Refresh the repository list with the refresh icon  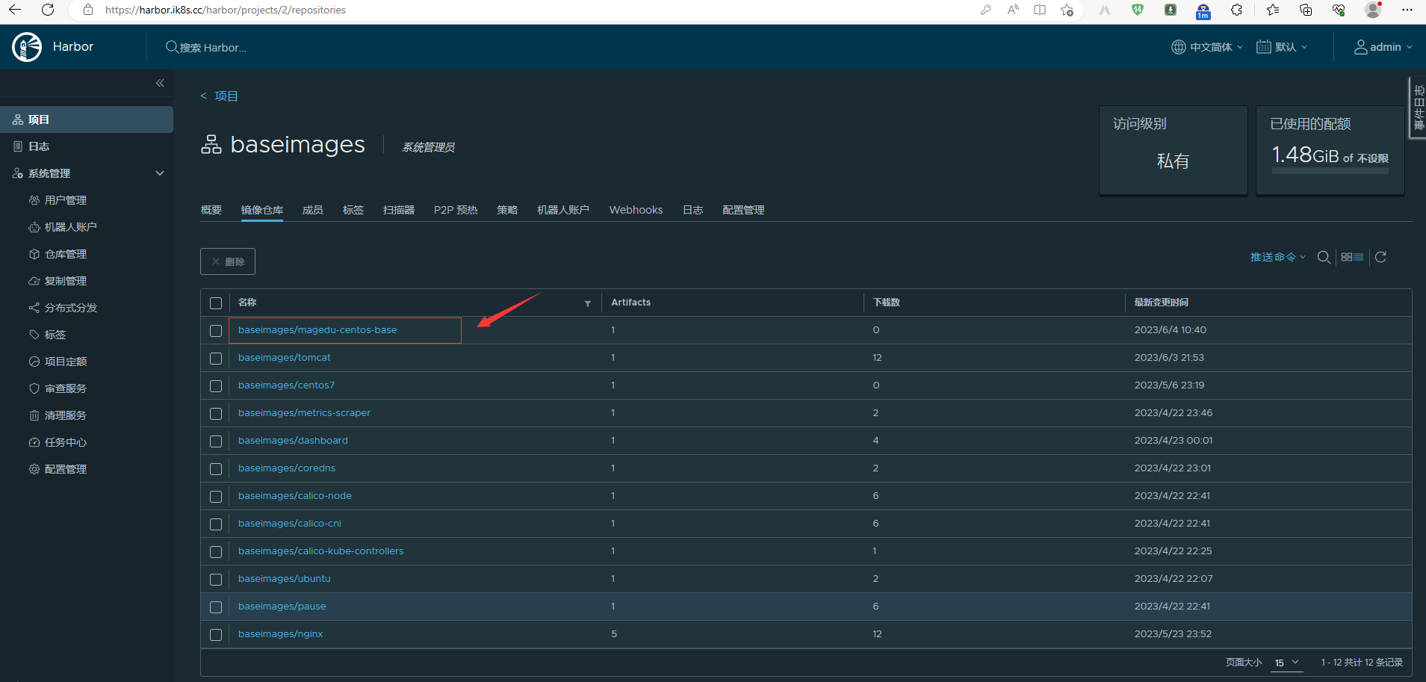(1380, 257)
